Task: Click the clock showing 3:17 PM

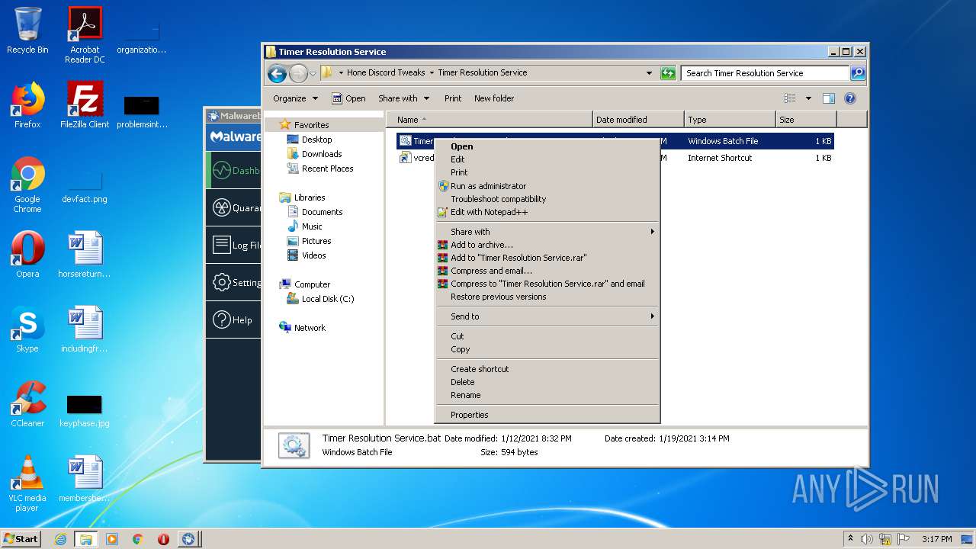Action: pyautogui.click(x=936, y=539)
